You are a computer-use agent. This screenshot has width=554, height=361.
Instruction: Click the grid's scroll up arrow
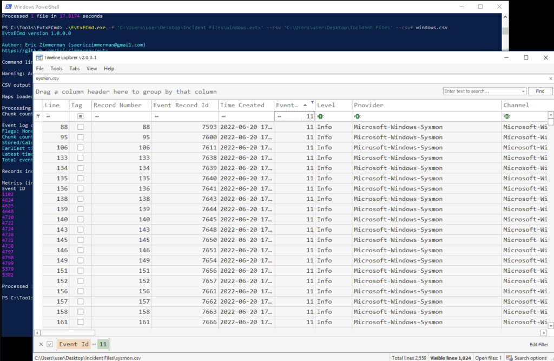550,115
